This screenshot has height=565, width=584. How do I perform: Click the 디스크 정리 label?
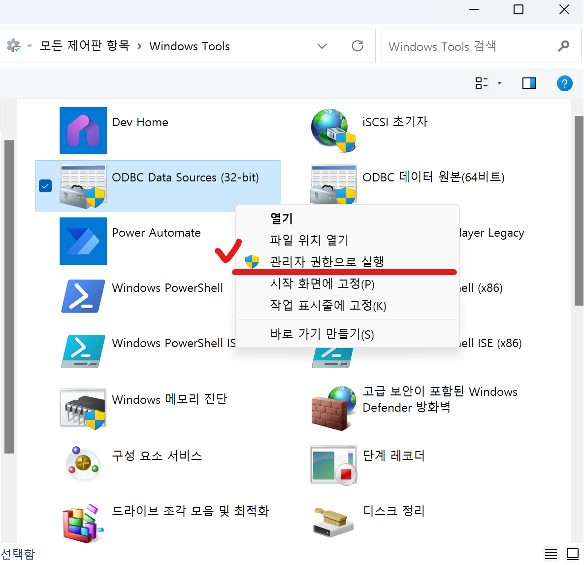click(x=393, y=511)
